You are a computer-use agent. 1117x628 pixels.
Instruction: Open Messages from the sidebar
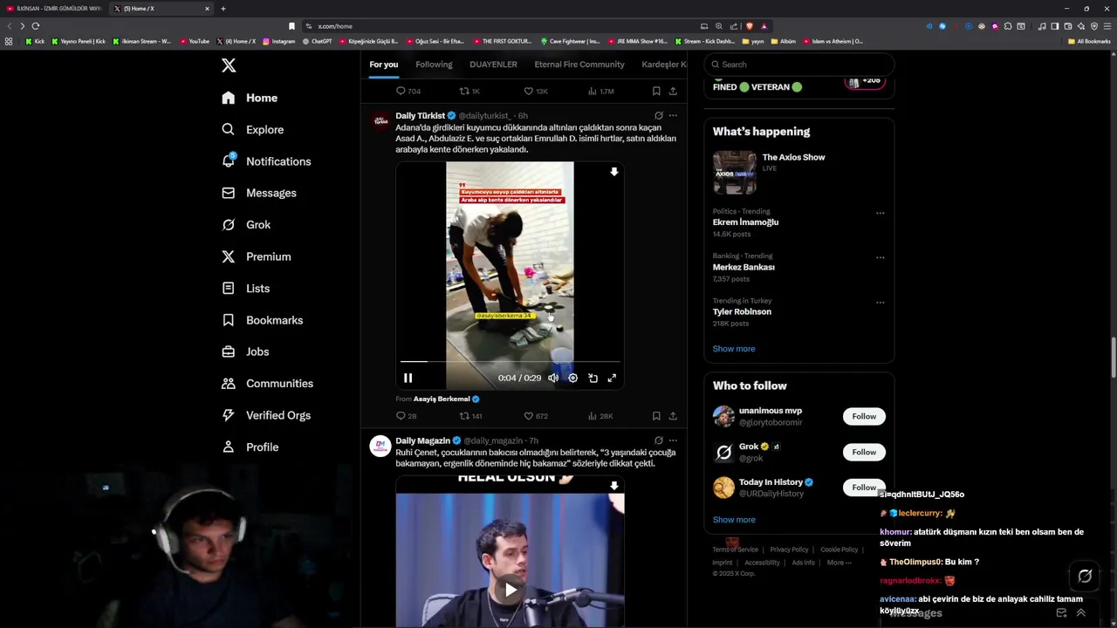[258, 193]
